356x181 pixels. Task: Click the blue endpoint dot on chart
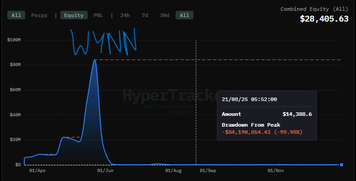click(341, 165)
